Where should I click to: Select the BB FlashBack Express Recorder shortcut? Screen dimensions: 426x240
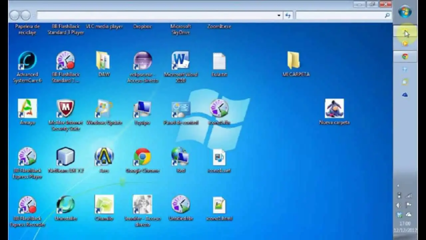point(27,205)
